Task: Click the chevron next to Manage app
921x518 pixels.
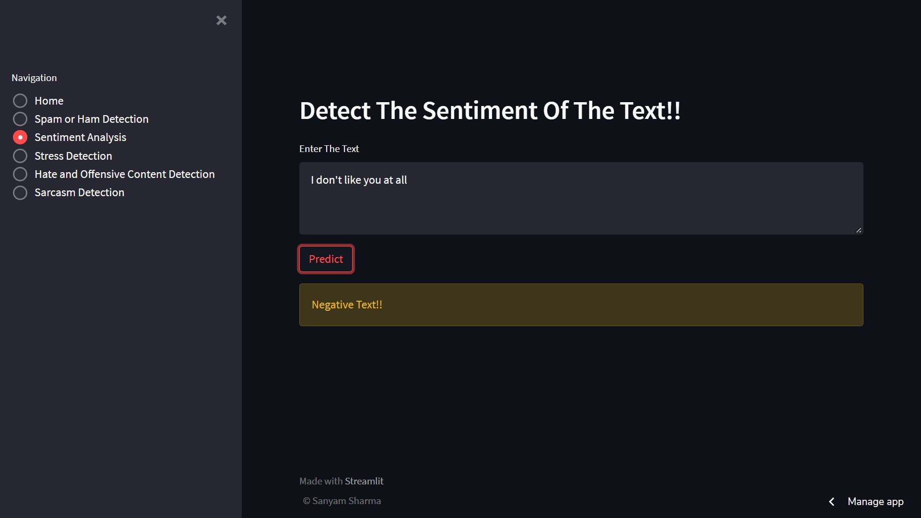Action: pos(831,501)
